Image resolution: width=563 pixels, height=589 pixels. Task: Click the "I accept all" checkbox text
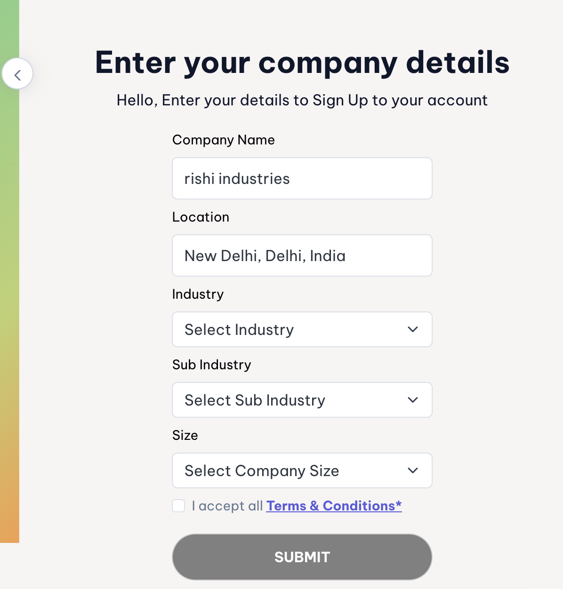[x=227, y=506]
